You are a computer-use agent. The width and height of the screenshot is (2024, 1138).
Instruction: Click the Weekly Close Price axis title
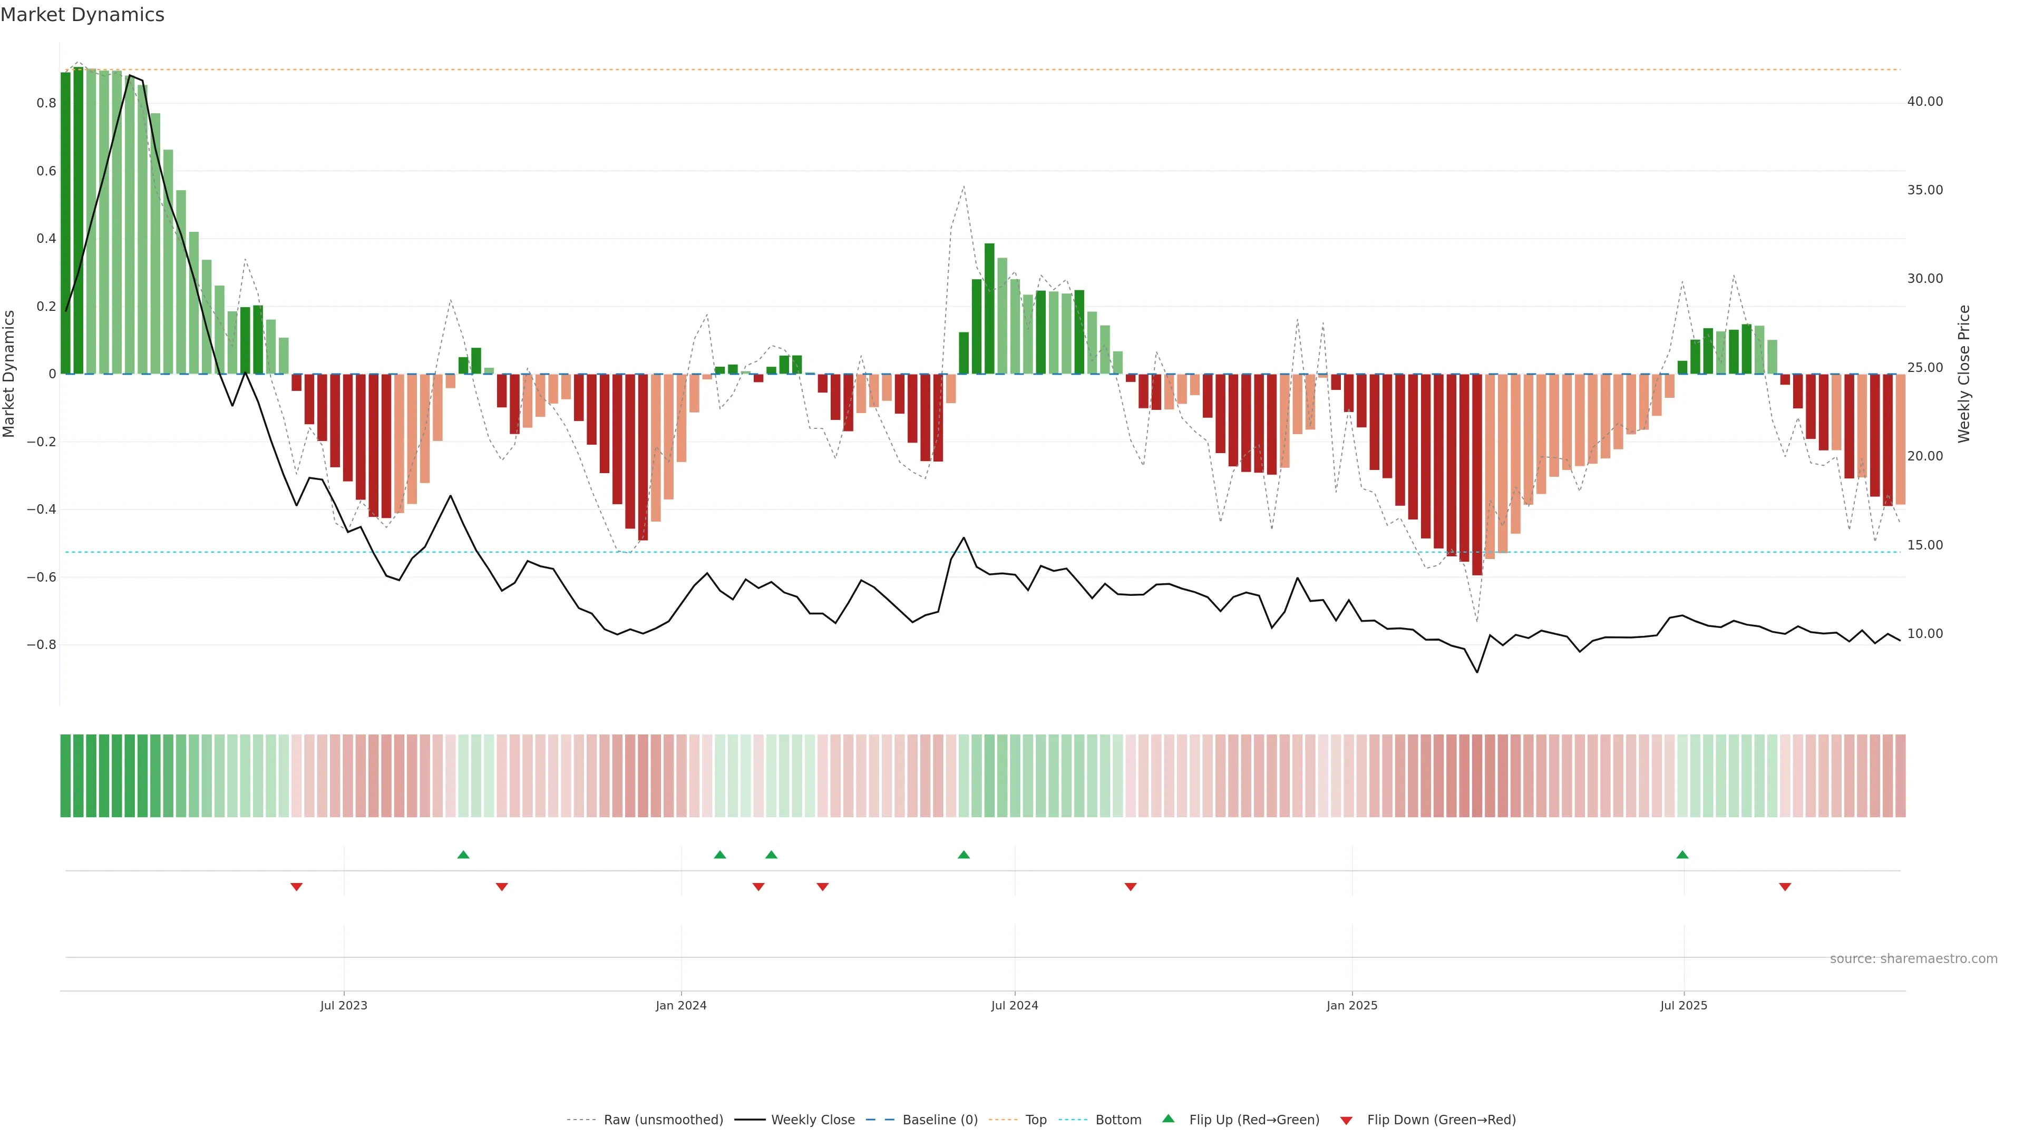[1963, 374]
